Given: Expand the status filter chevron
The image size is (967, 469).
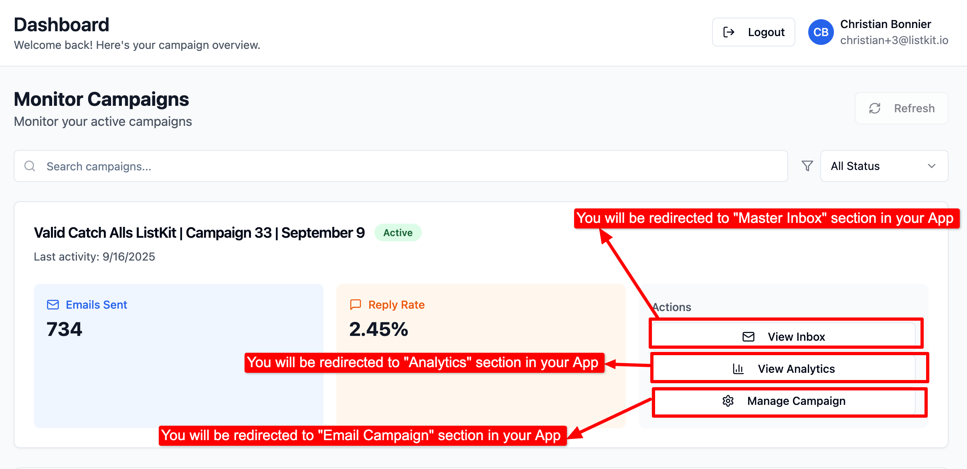Looking at the screenshot, I should point(931,166).
